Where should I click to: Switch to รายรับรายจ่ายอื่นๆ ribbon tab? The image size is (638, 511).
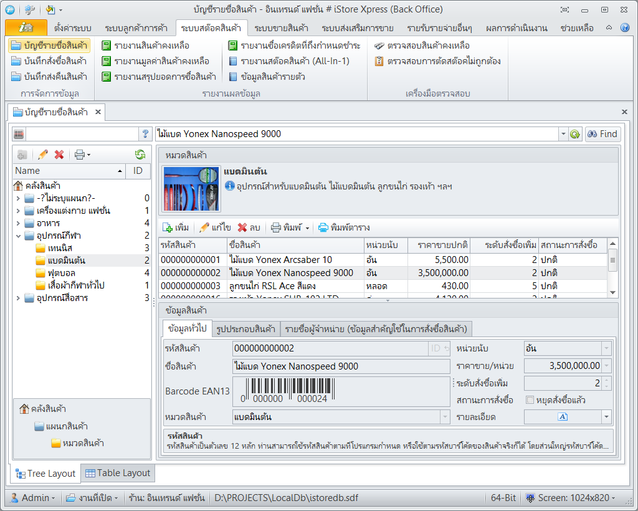click(x=439, y=28)
